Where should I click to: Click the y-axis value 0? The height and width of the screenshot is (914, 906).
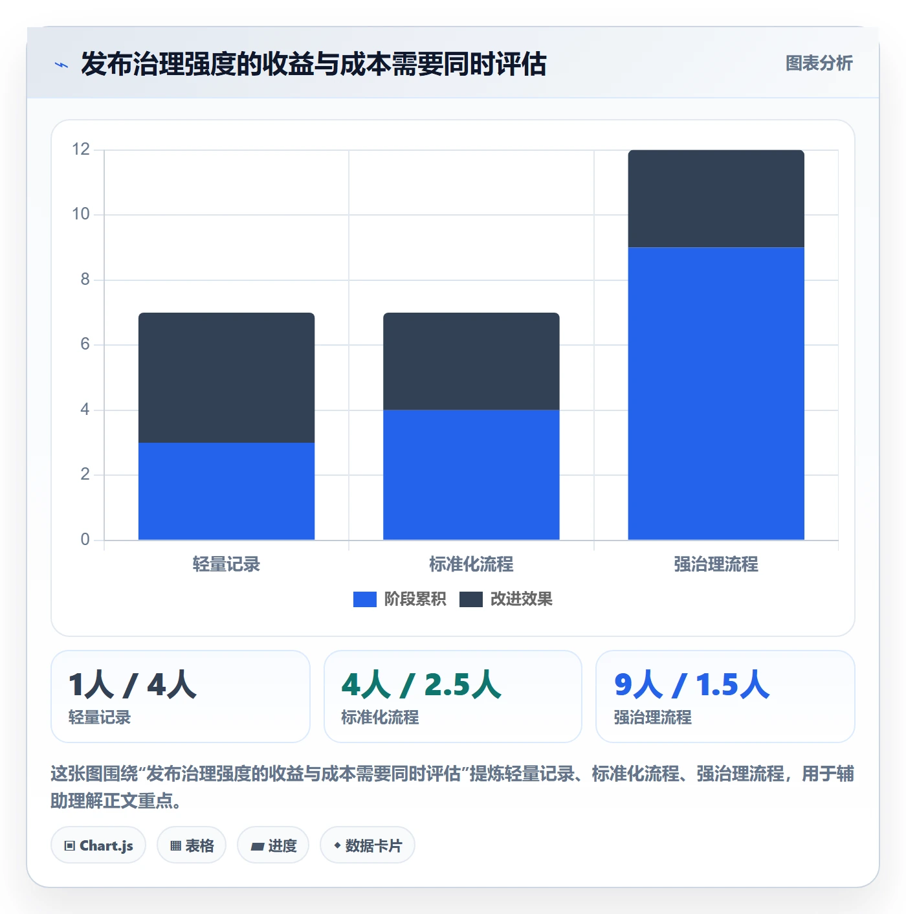tap(85, 540)
